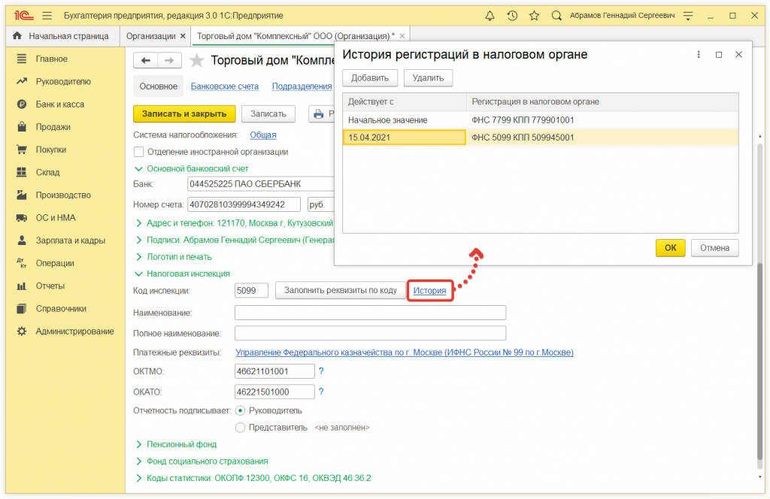Screen dimensions: 770x499
Task: Switch to the 'Организации' tab
Action: [x=150, y=36]
